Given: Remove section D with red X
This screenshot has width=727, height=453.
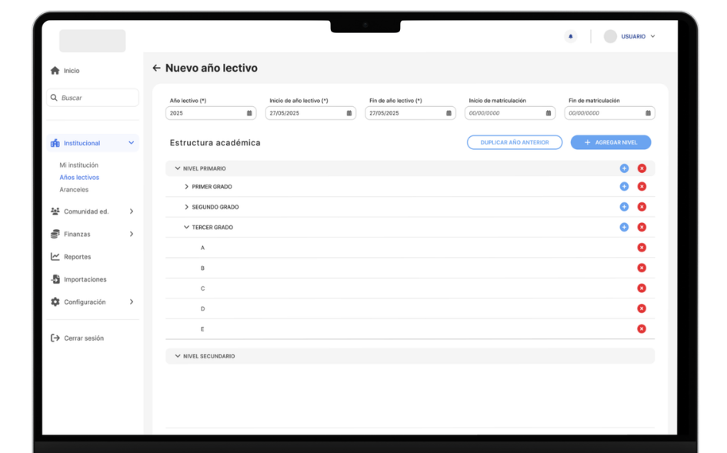Looking at the screenshot, I should 642,309.
